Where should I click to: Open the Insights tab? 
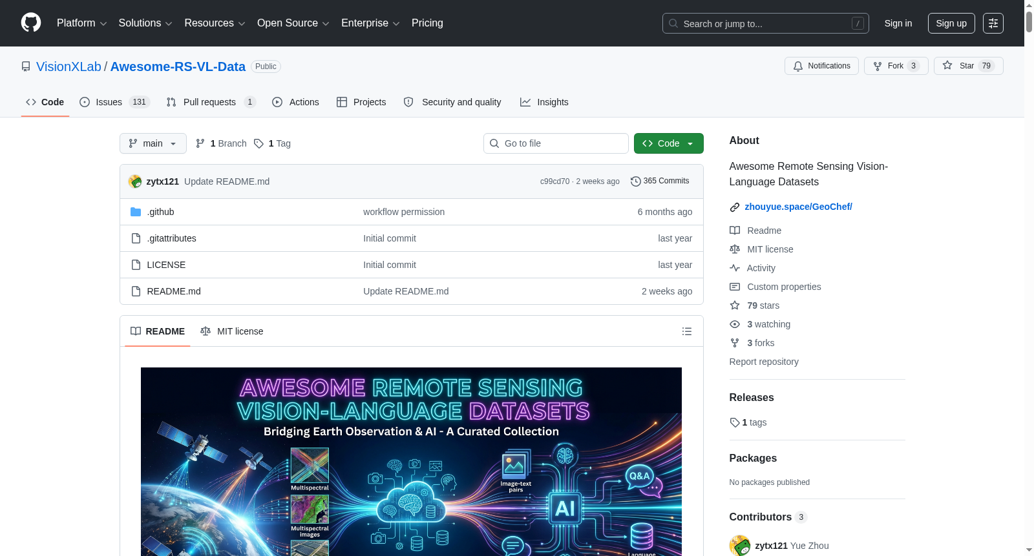pos(544,102)
